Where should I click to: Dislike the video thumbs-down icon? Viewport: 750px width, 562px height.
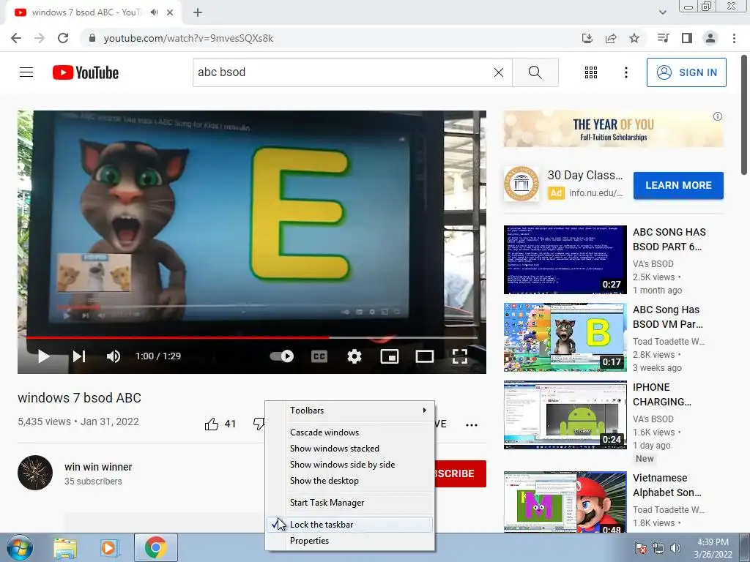259,424
